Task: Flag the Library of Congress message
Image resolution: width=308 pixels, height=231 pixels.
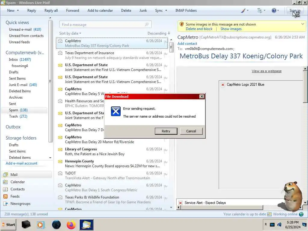Action: 166,150
